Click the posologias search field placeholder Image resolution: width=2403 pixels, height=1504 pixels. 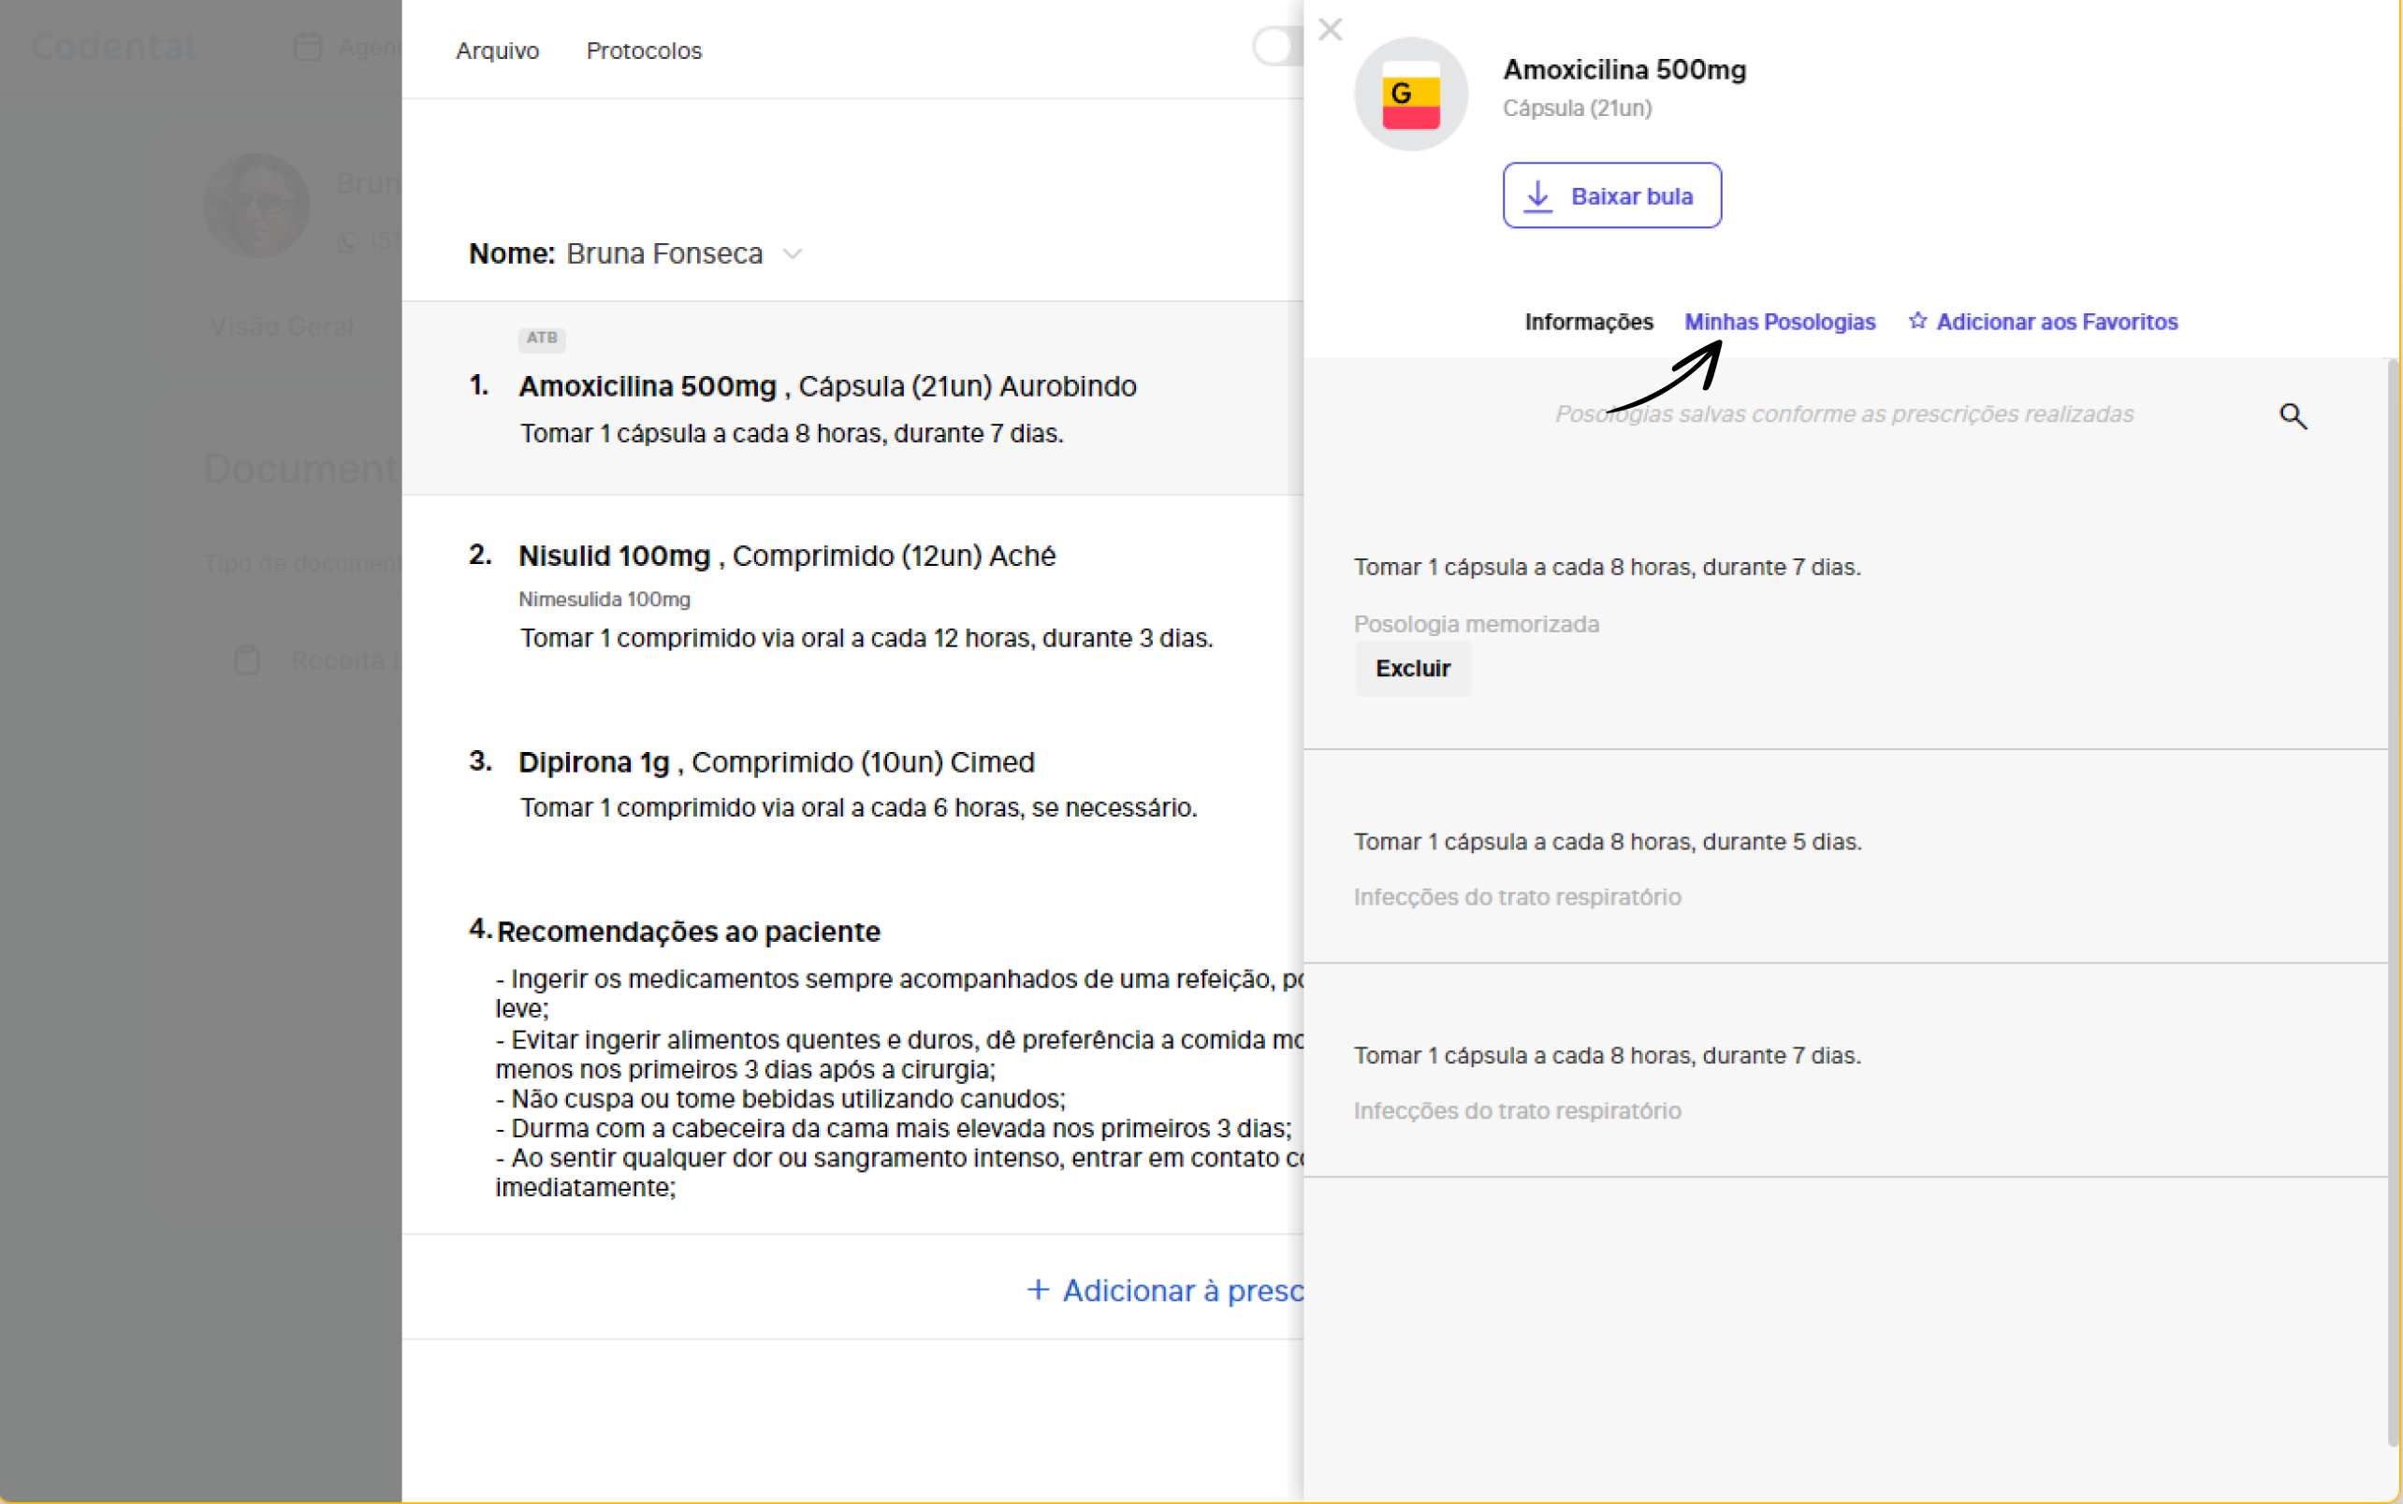1842,414
